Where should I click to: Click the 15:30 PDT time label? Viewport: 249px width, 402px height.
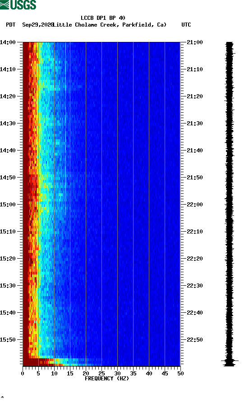click(x=8, y=286)
